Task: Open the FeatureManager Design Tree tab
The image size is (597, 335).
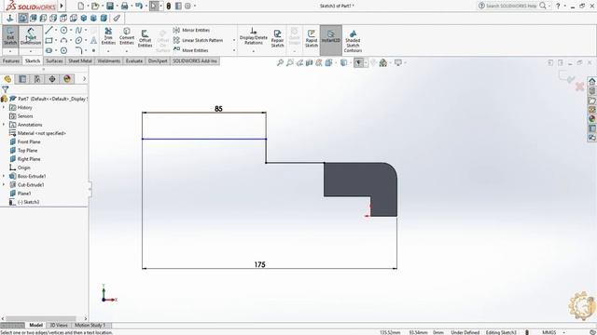Action: (7, 79)
